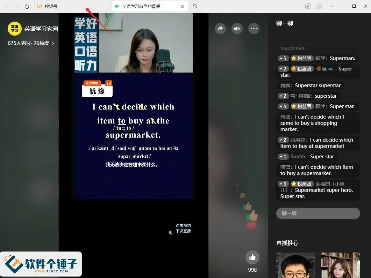The width and height of the screenshot is (371, 278).
Task: Close the 英语学习家园的直播 tab
Action: 183,6
